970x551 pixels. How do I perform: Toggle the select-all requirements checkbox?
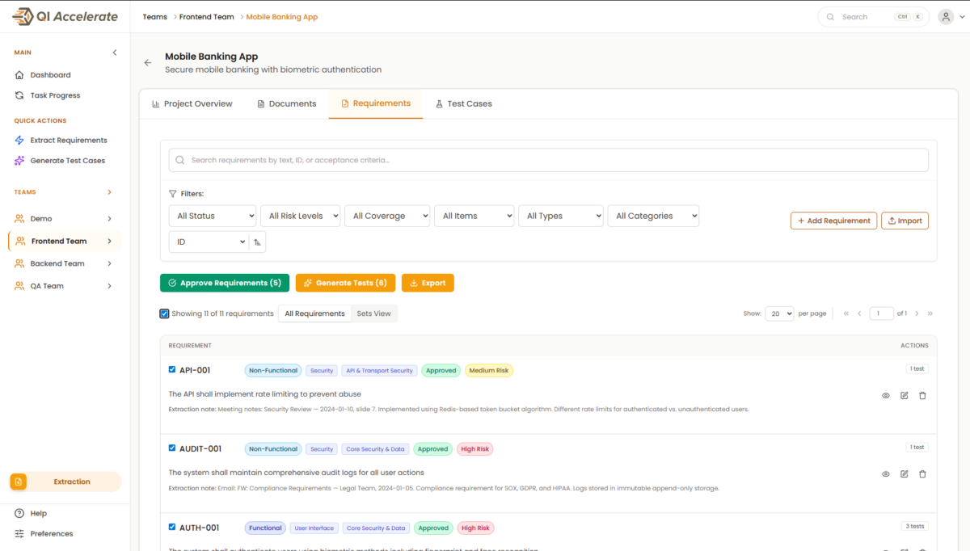[165, 313]
